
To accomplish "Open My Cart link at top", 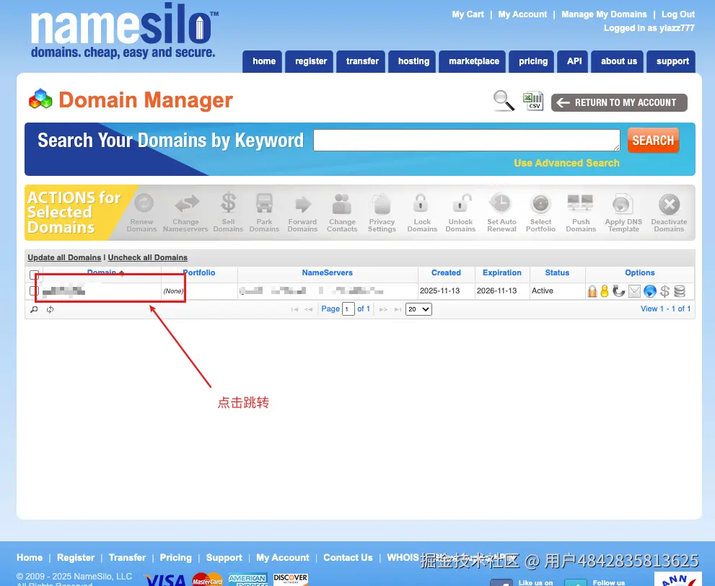I will (468, 14).
